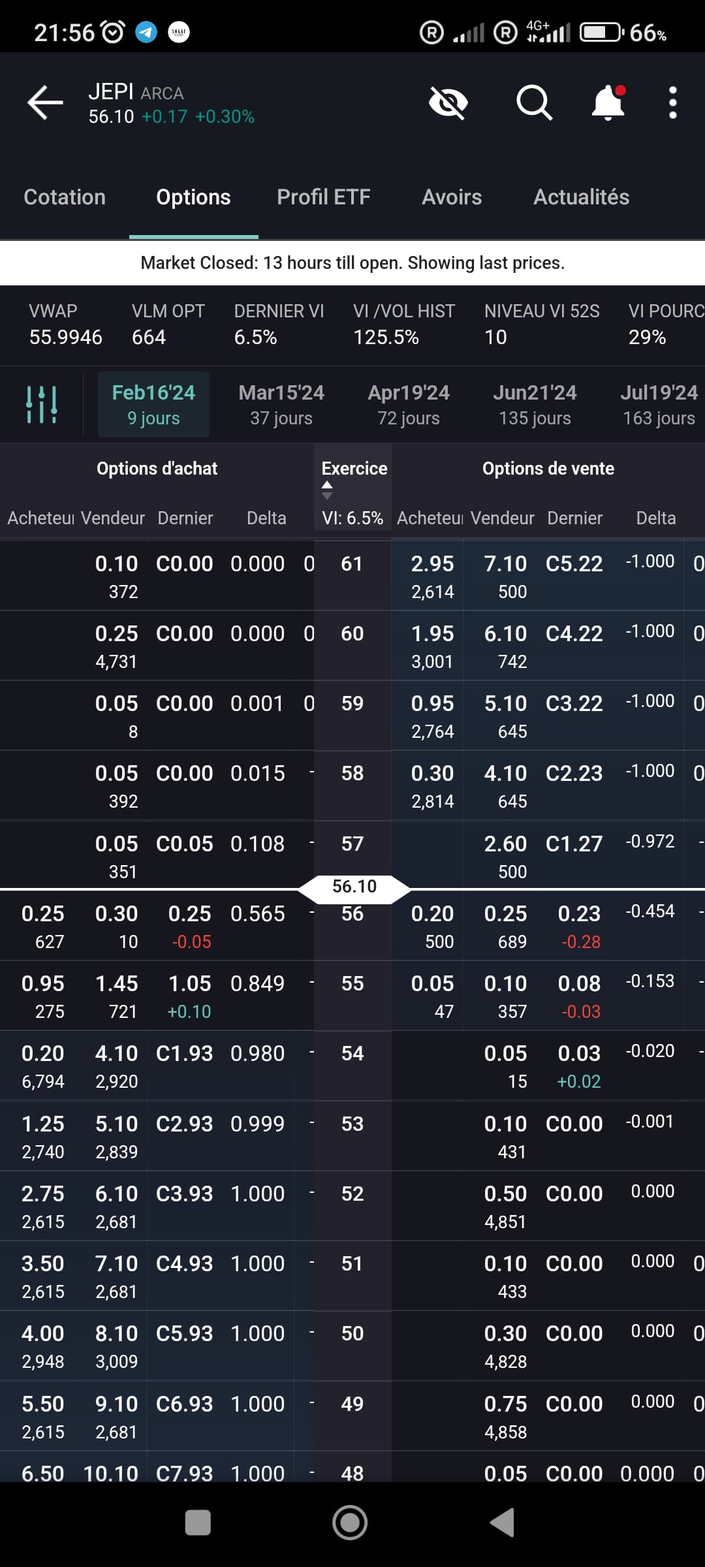Screen dimensions: 705x1567
Task: Tap DERNIER VI 6.5% statistic
Action: click(279, 324)
